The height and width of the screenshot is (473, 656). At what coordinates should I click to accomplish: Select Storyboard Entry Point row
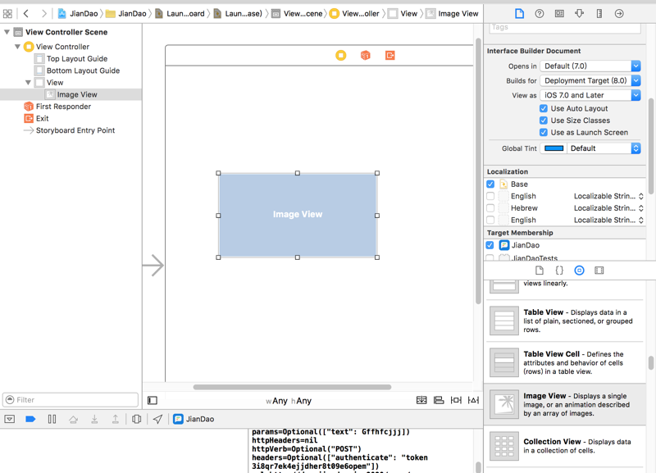click(71, 130)
